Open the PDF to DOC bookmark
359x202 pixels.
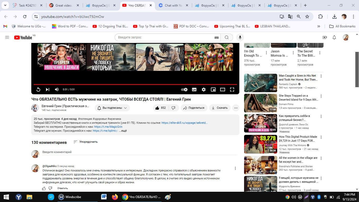click(191, 26)
